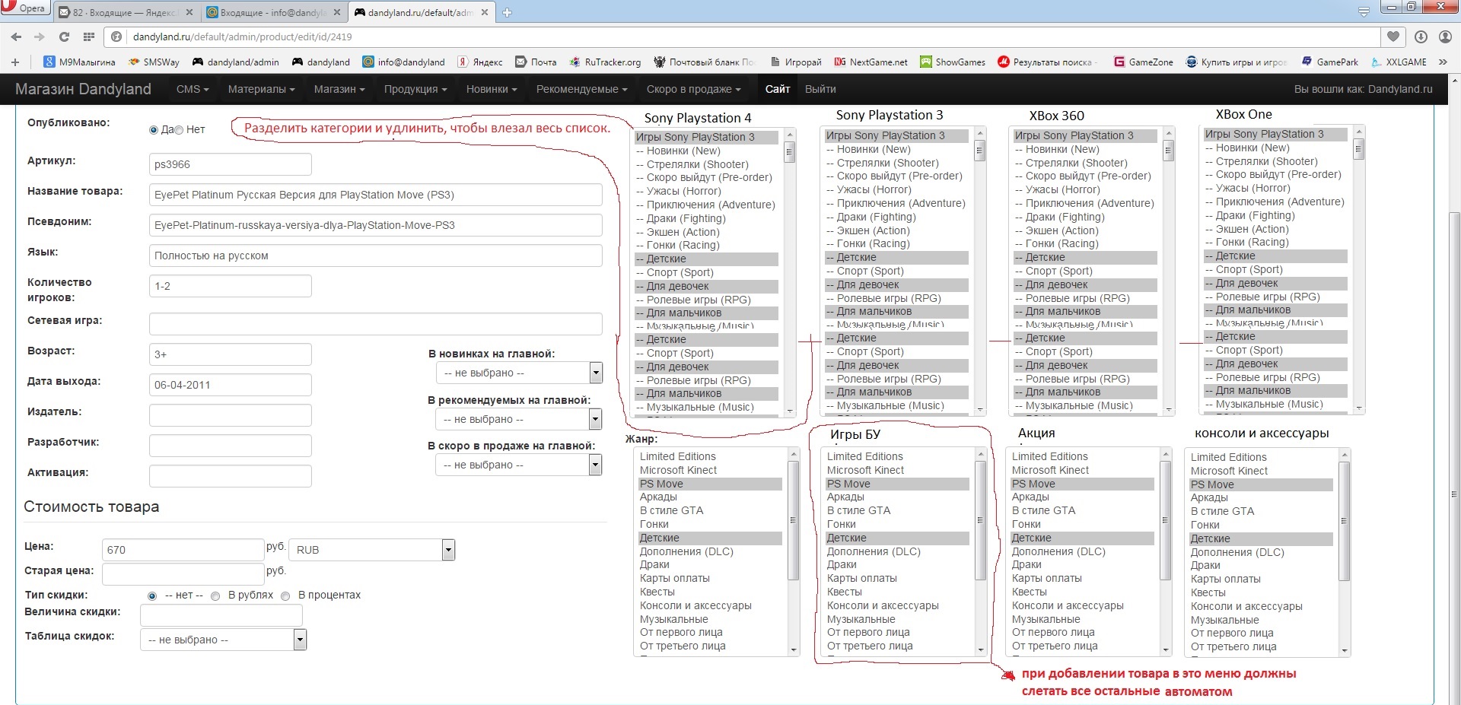Viewport: 1461px width, 705px height.
Task: Open 'В новинках на главной' dropdown
Action: [x=519, y=373]
